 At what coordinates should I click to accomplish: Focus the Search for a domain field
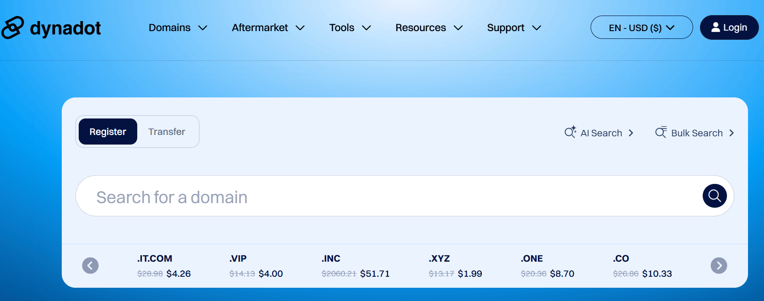tap(389, 197)
